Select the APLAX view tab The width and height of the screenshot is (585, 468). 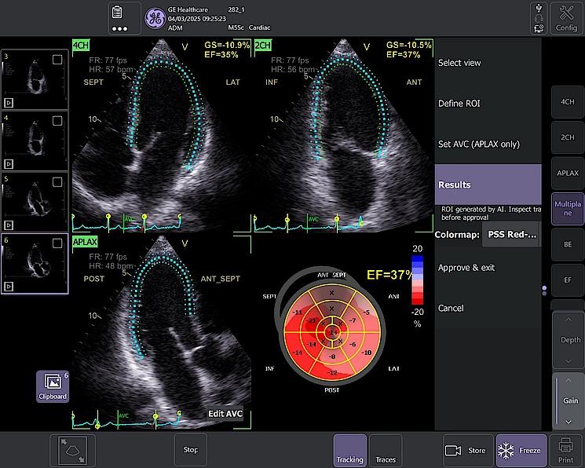pos(568,174)
